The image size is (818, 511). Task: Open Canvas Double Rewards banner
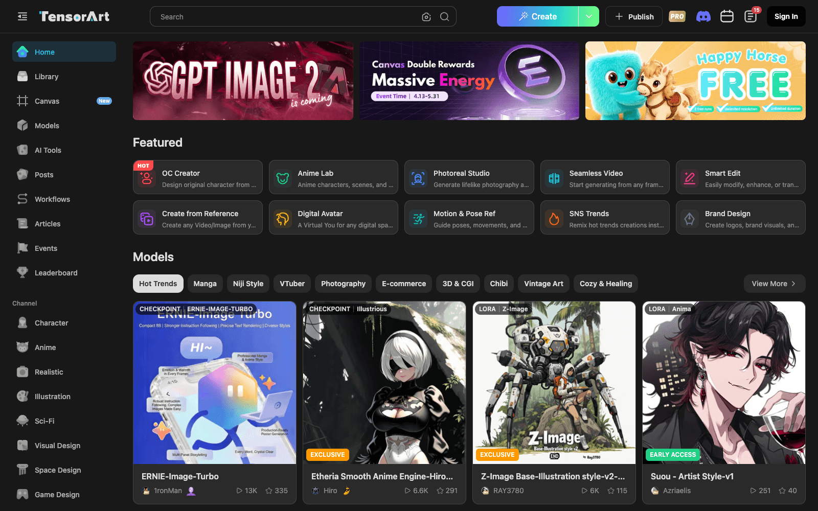click(469, 81)
